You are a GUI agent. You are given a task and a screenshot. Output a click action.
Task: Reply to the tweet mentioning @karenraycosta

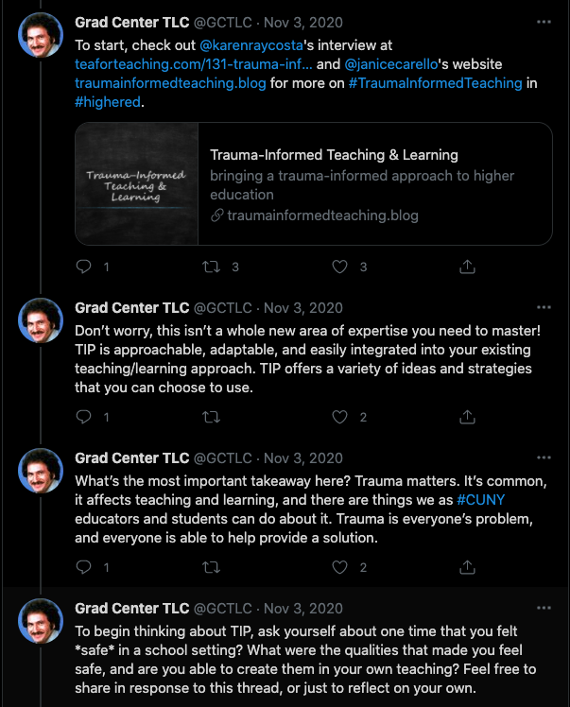point(83,267)
